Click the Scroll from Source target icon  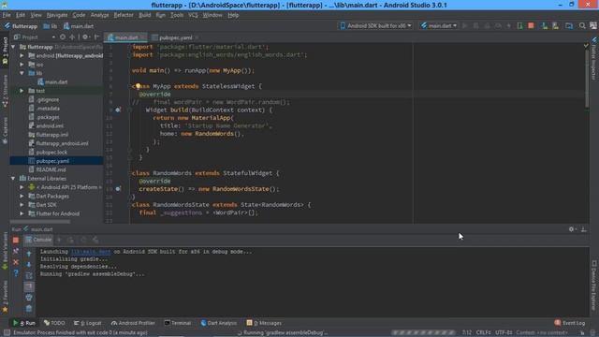[63, 37]
